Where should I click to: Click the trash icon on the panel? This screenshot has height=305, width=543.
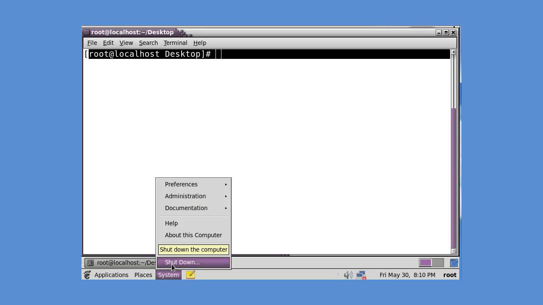pos(453,263)
